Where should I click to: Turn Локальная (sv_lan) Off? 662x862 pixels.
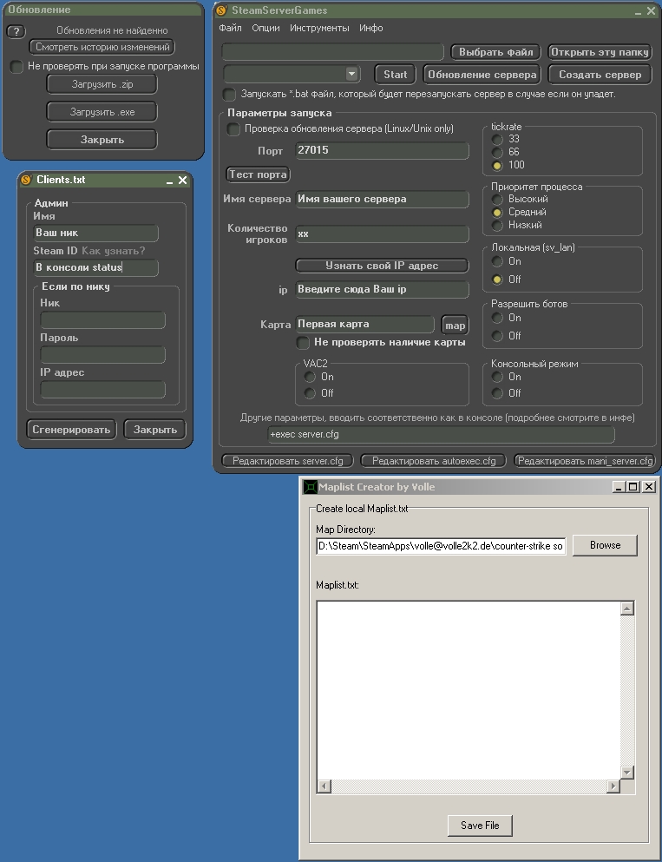[x=497, y=280]
